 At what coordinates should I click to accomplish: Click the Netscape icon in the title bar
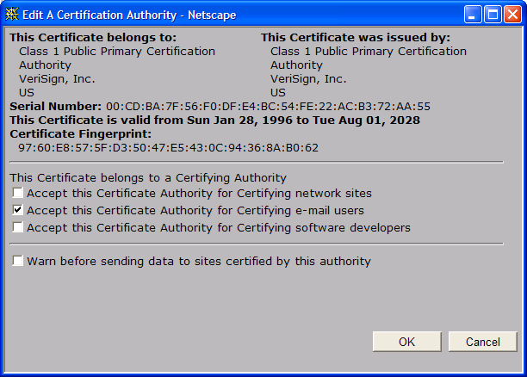(12, 15)
